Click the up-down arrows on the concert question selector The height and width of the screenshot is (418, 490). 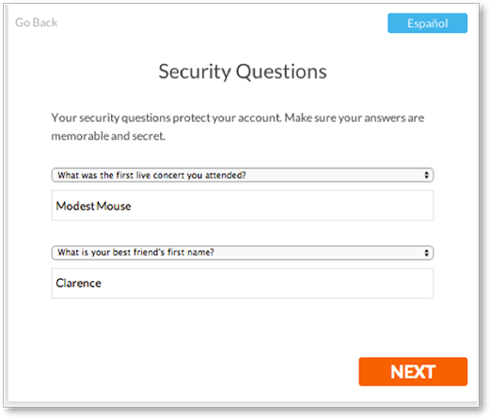tap(426, 175)
